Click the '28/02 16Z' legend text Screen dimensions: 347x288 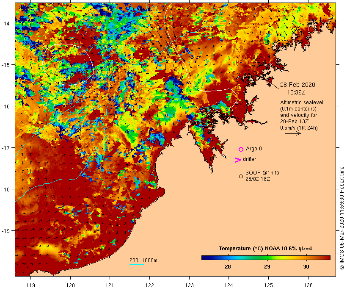point(258,179)
